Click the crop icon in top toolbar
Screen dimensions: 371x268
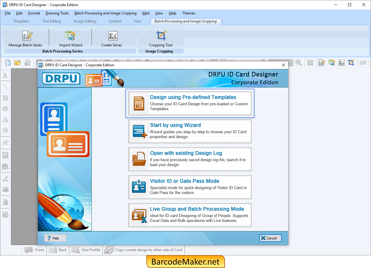[351, 63]
